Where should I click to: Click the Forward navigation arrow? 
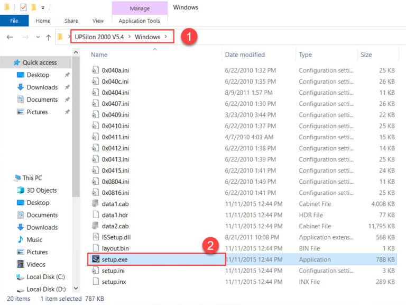pos(25,38)
